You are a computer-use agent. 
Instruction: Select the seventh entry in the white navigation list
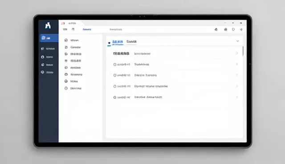(x=71, y=81)
